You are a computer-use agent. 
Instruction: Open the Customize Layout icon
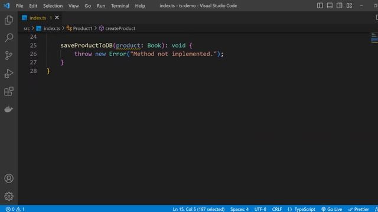click(349, 5)
